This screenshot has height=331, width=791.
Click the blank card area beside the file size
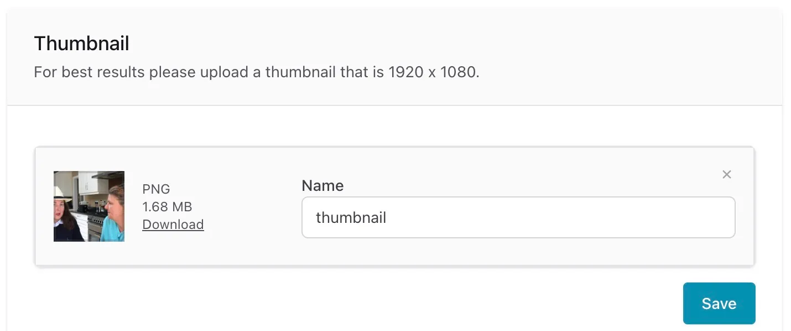coord(249,207)
